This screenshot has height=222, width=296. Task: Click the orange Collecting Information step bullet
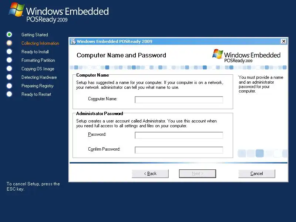pyautogui.click(x=9, y=43)
